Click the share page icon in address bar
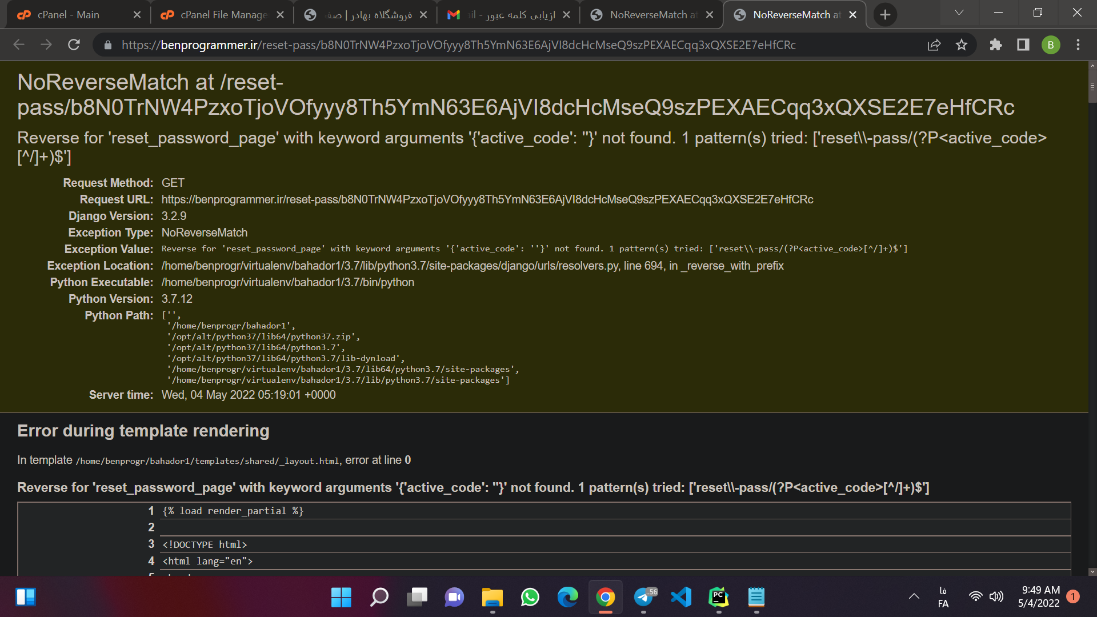Viewport: 1097px width, 617px height. (x=934, y=45)
